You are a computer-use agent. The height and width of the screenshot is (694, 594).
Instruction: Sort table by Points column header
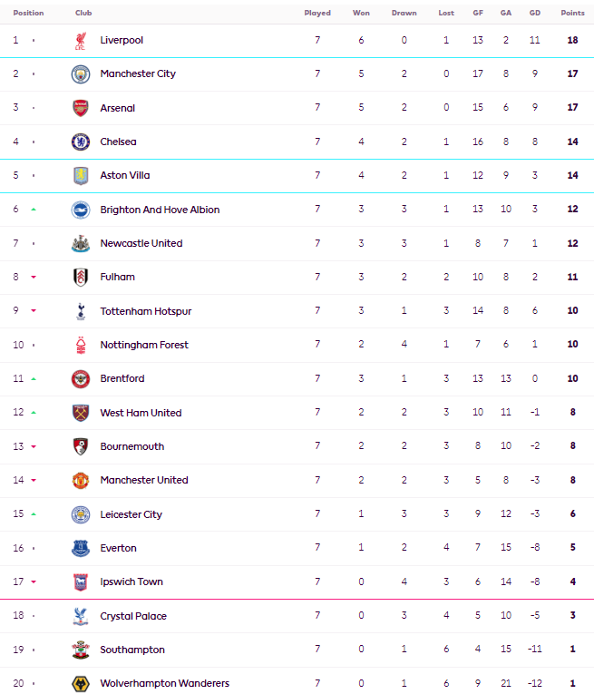tap(572, 14)
